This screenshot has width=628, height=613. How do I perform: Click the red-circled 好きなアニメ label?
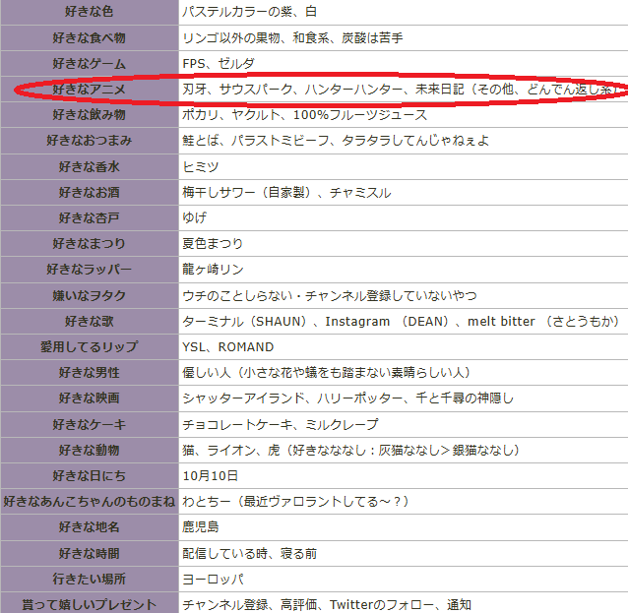[89, 90]
